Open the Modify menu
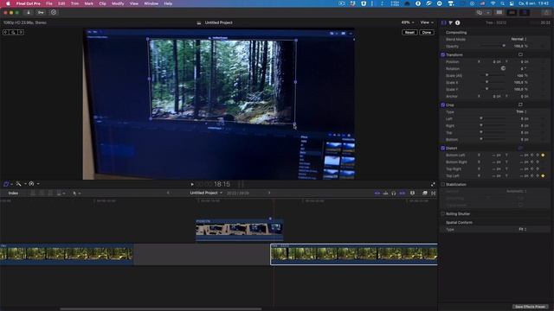This screenshot has height=311, width=554. (118, 3)
